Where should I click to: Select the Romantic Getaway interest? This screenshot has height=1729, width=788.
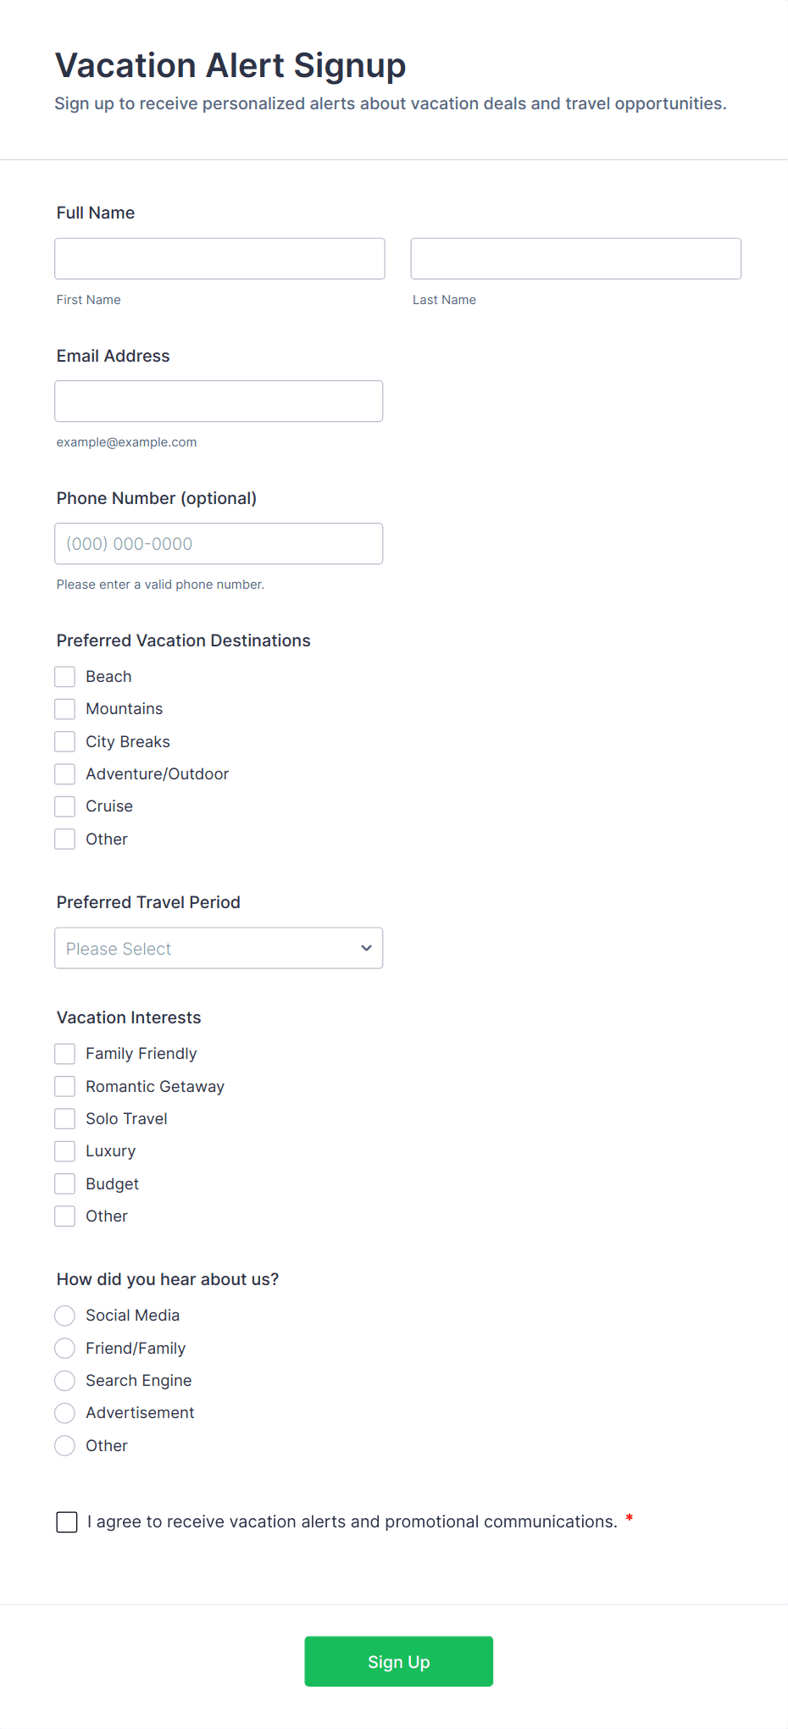[x=64, y=1086]
